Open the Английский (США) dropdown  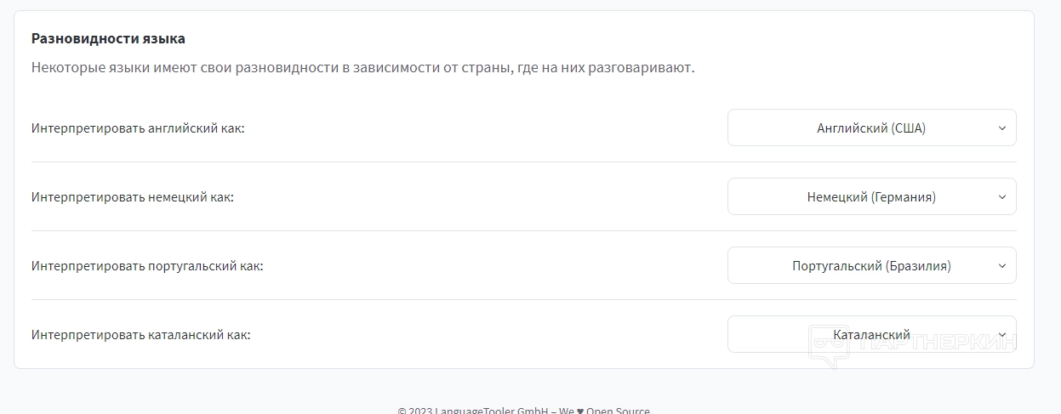[x=870, y=128]
